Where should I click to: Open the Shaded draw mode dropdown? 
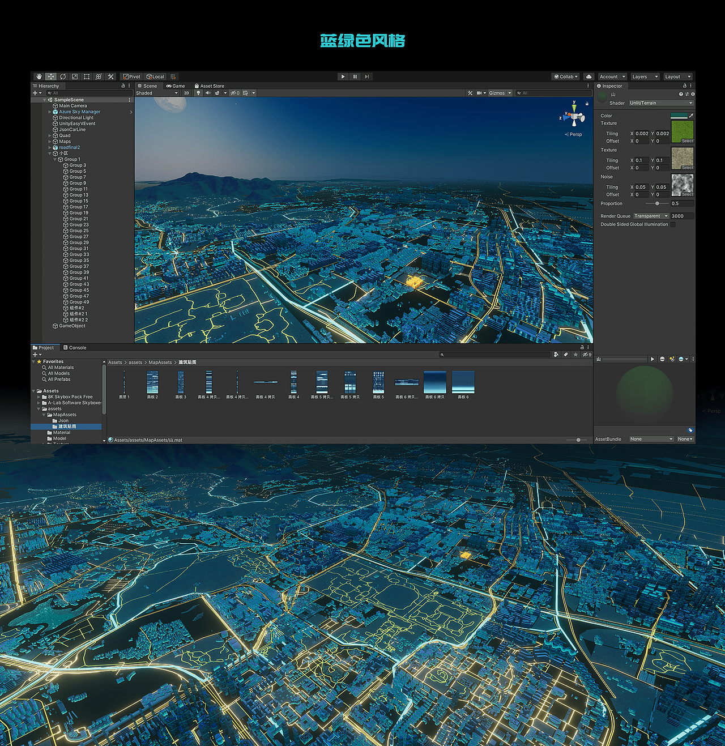click(x=157, y=93)
